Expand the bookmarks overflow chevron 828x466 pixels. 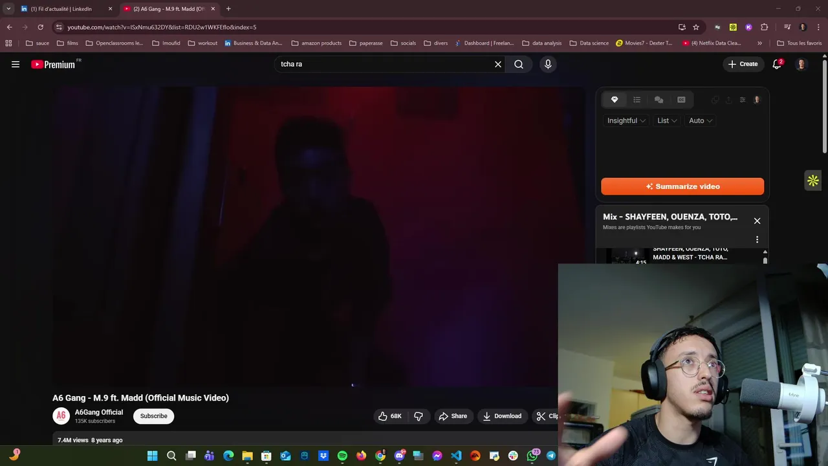point(759,43)
